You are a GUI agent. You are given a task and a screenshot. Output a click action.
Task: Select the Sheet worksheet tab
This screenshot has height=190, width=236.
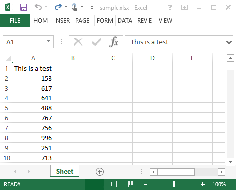(65, 171)
